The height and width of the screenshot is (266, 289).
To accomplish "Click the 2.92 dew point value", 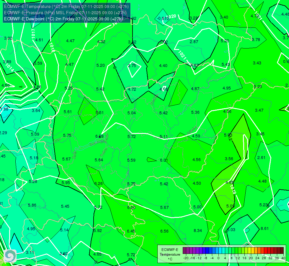I will coord(64,254).
